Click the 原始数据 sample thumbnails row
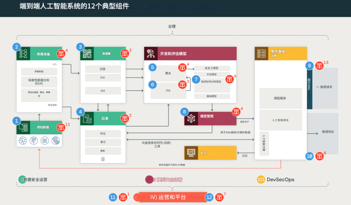 pos(39,140)
